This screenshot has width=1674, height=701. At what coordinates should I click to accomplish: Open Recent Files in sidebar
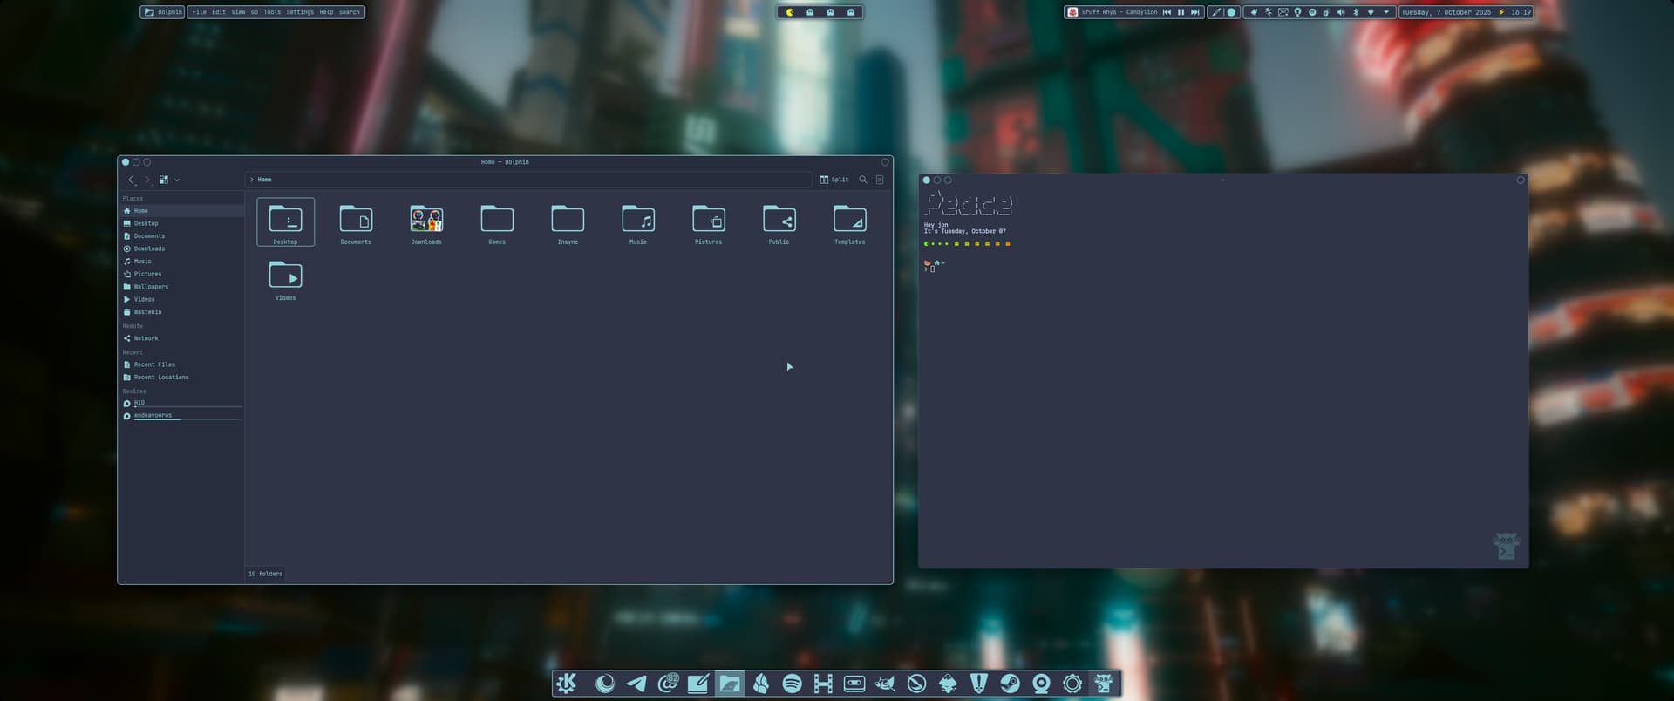[x=153, y=364]
